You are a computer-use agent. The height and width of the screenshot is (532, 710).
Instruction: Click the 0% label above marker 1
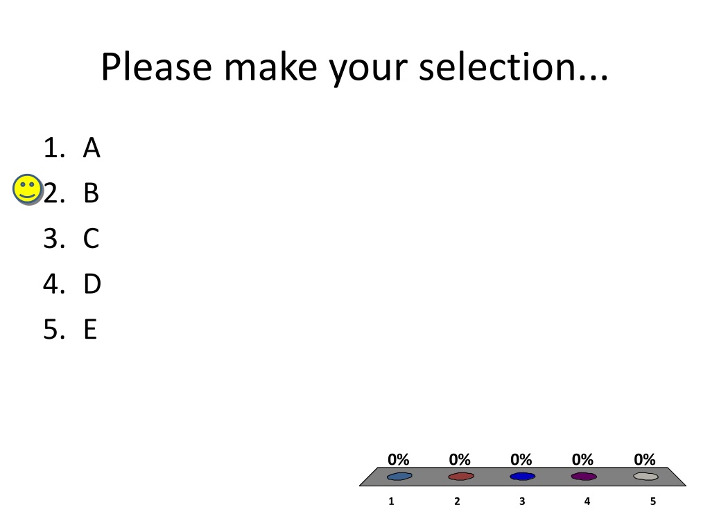399,460
